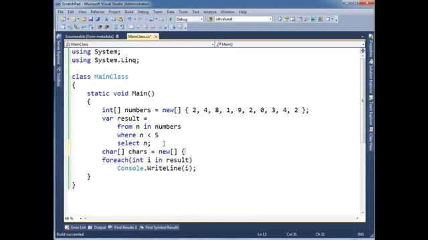Open the Find Symbol Results panel

tap(159, 227)
